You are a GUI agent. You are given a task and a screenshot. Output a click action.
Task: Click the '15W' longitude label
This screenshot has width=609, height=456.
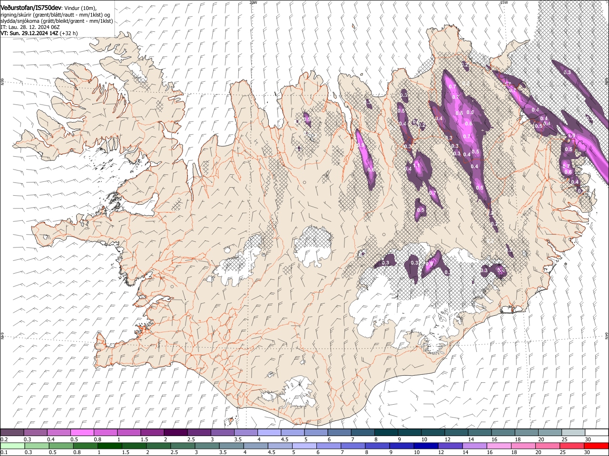click(504, 2)
